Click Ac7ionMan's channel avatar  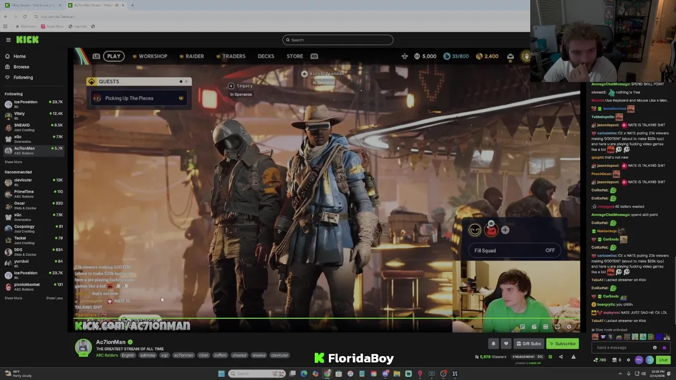[83, 347]
